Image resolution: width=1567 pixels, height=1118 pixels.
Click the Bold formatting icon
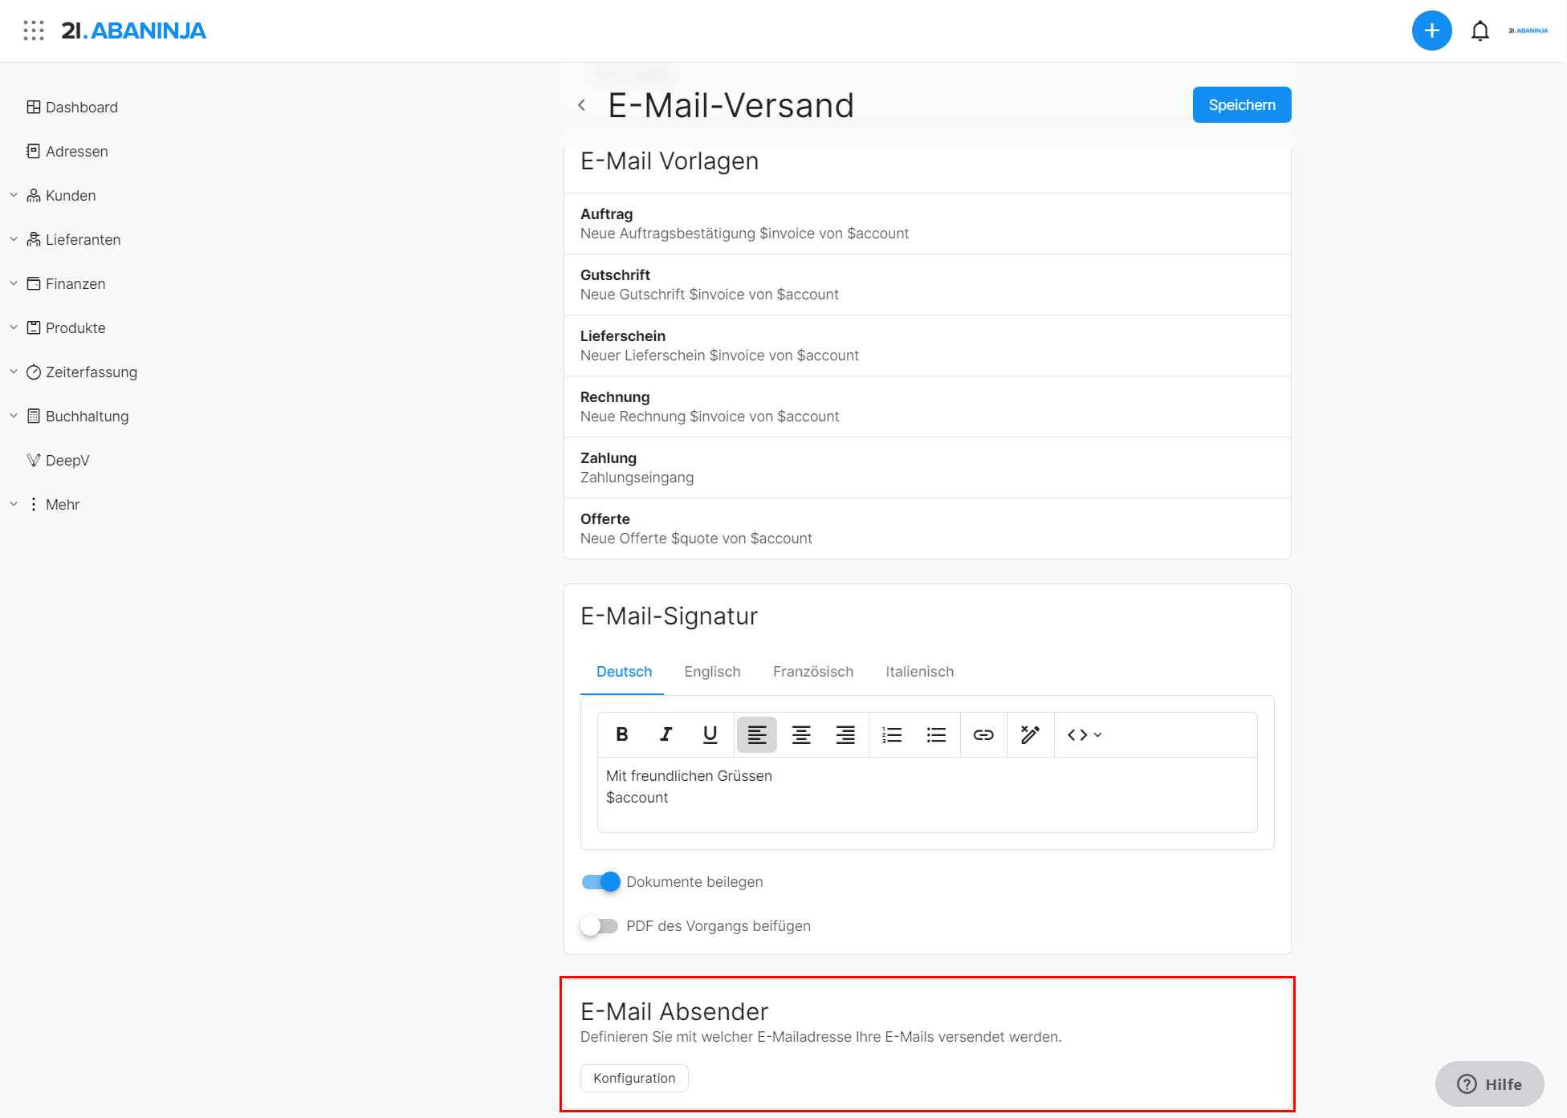[621, 734]
